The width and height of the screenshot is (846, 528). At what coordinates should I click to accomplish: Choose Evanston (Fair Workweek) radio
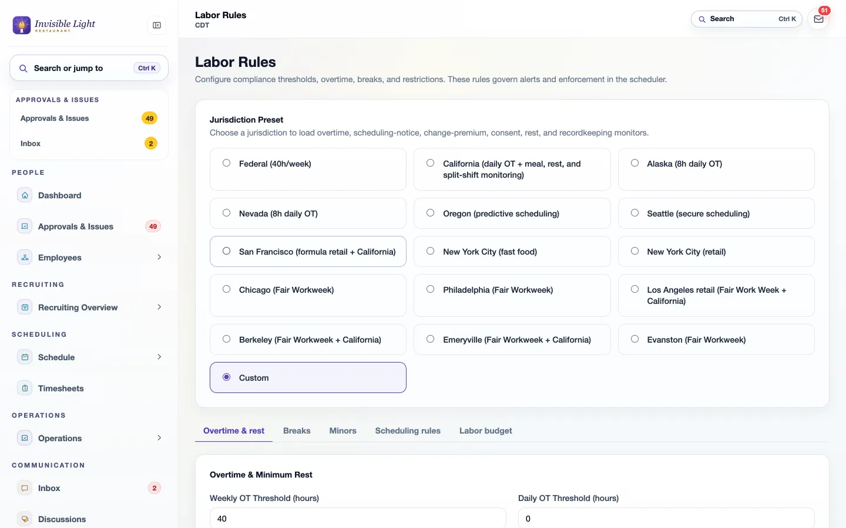point(634,339)
